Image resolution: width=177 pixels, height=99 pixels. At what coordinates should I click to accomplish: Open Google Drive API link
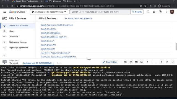[48, 41]
